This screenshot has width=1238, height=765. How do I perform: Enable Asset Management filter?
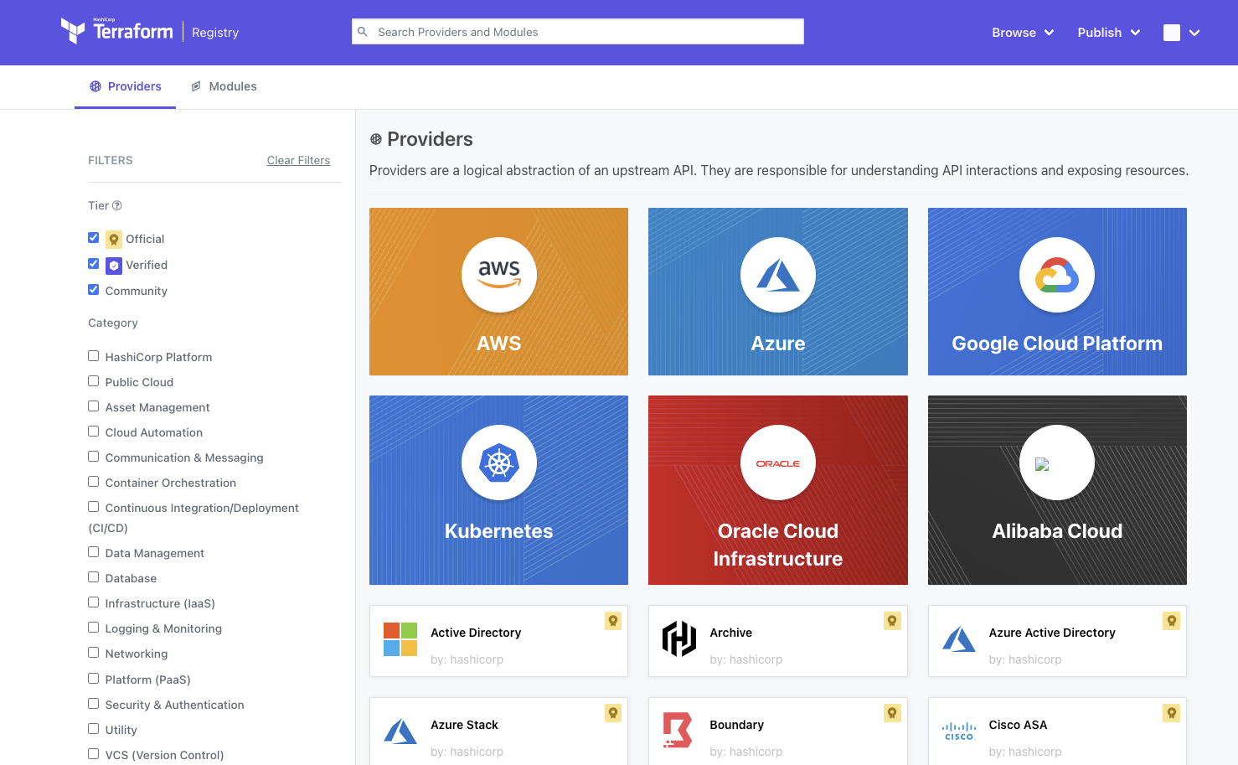[94, 406]
